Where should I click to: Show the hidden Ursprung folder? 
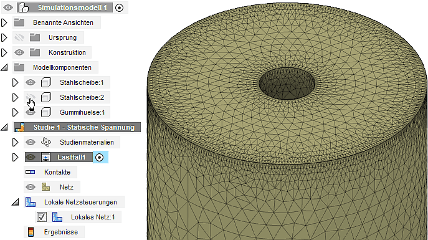19,37
